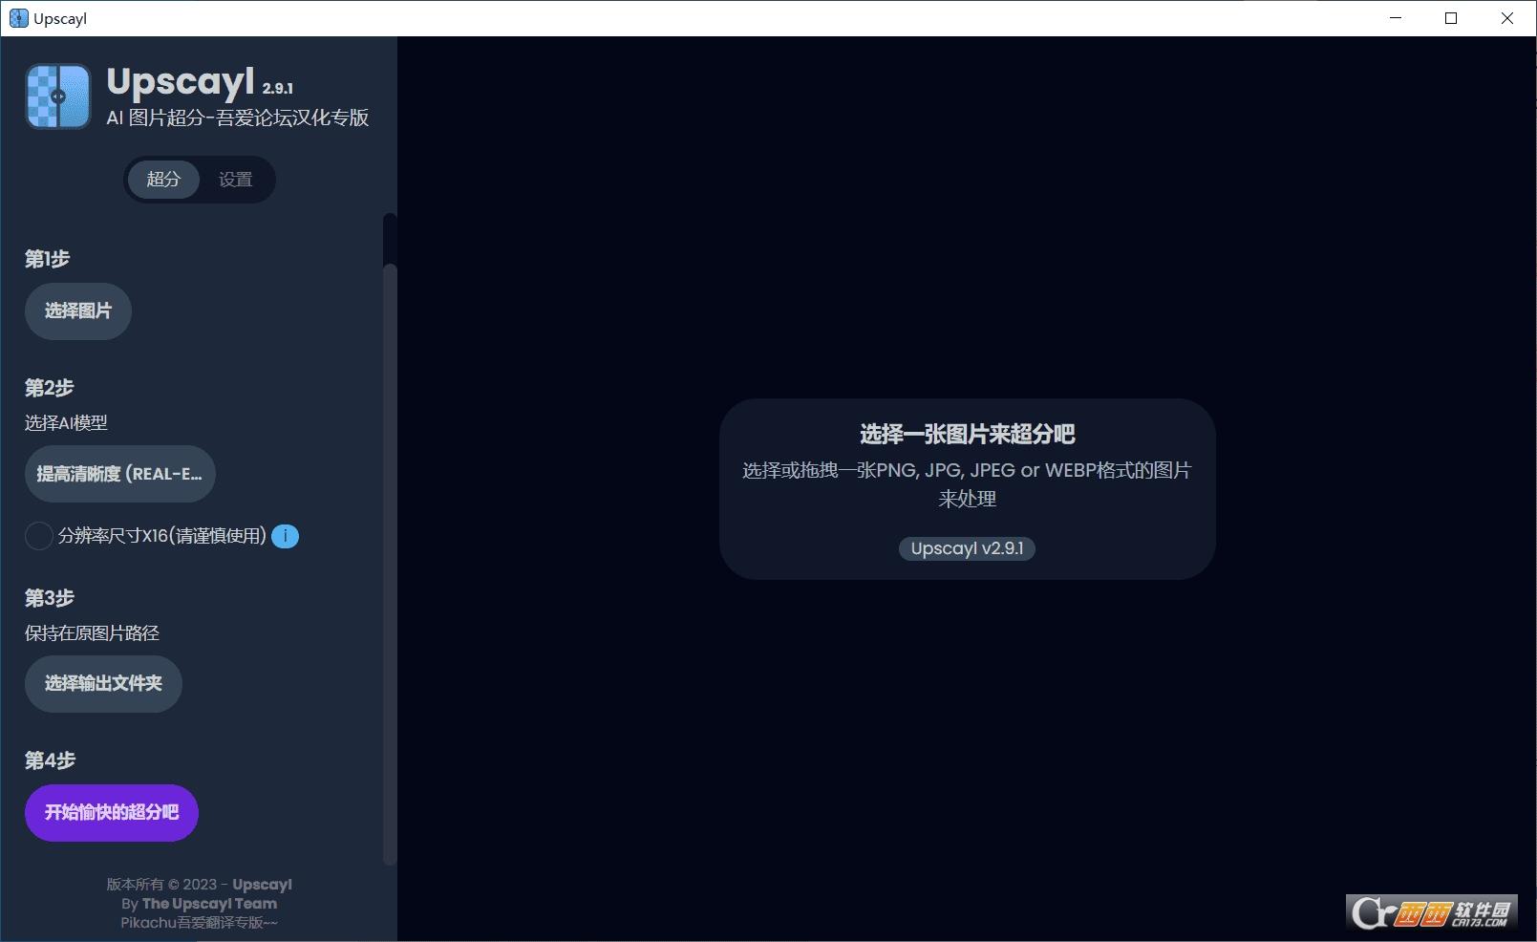Click the 选择AI模型 label
The width and height of the screenshot is (1537, 942).
(x=66, y=423)
